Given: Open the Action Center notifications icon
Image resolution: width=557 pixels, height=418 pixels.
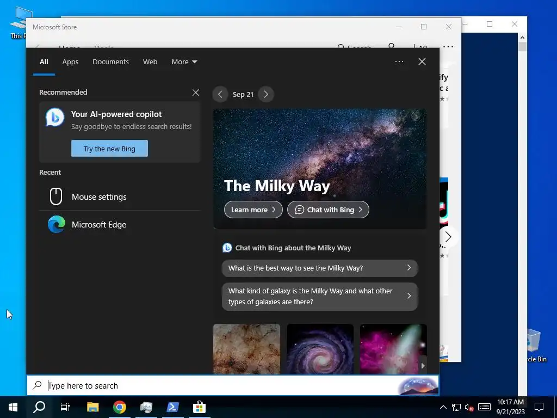Looking at the screenshot, I should [x=539, y=407].
